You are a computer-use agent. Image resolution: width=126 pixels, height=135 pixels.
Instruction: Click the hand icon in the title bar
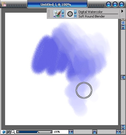[4, 4]
